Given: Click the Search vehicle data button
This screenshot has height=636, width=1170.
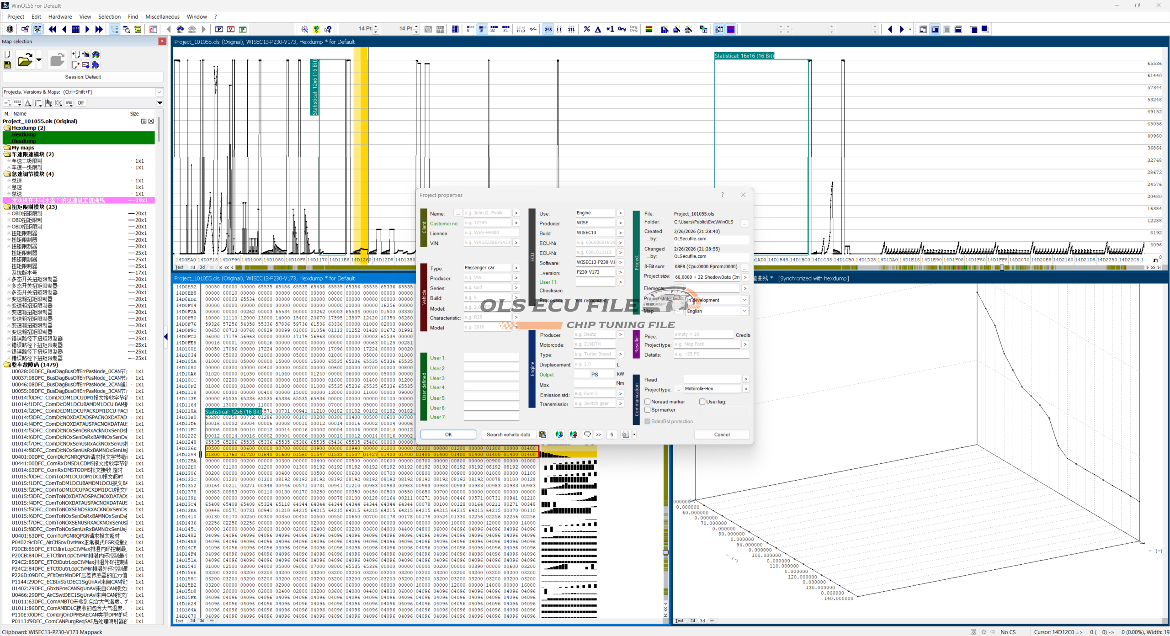Looking at the screenshot, I should tap(508, 435).
